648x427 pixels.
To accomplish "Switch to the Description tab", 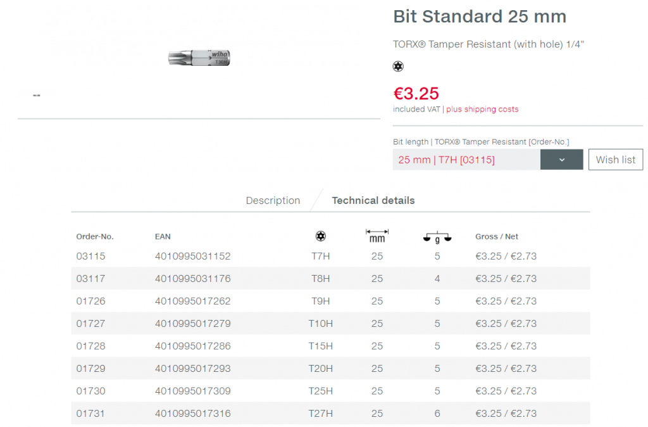I will coord(273,200).
